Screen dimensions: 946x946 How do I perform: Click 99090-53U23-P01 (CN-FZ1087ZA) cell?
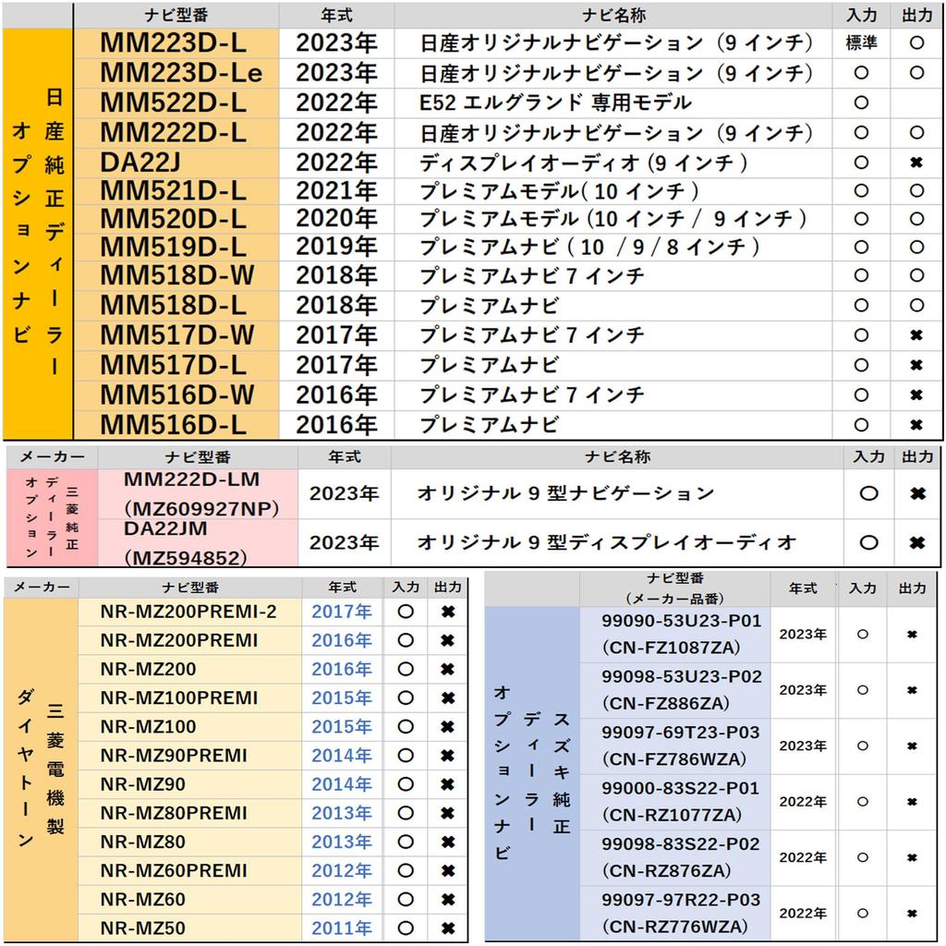pyautogui.click(x=675, y=635)
